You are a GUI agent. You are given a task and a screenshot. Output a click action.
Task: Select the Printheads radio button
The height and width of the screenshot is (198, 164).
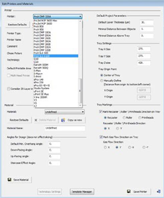(x=140, y=118)
